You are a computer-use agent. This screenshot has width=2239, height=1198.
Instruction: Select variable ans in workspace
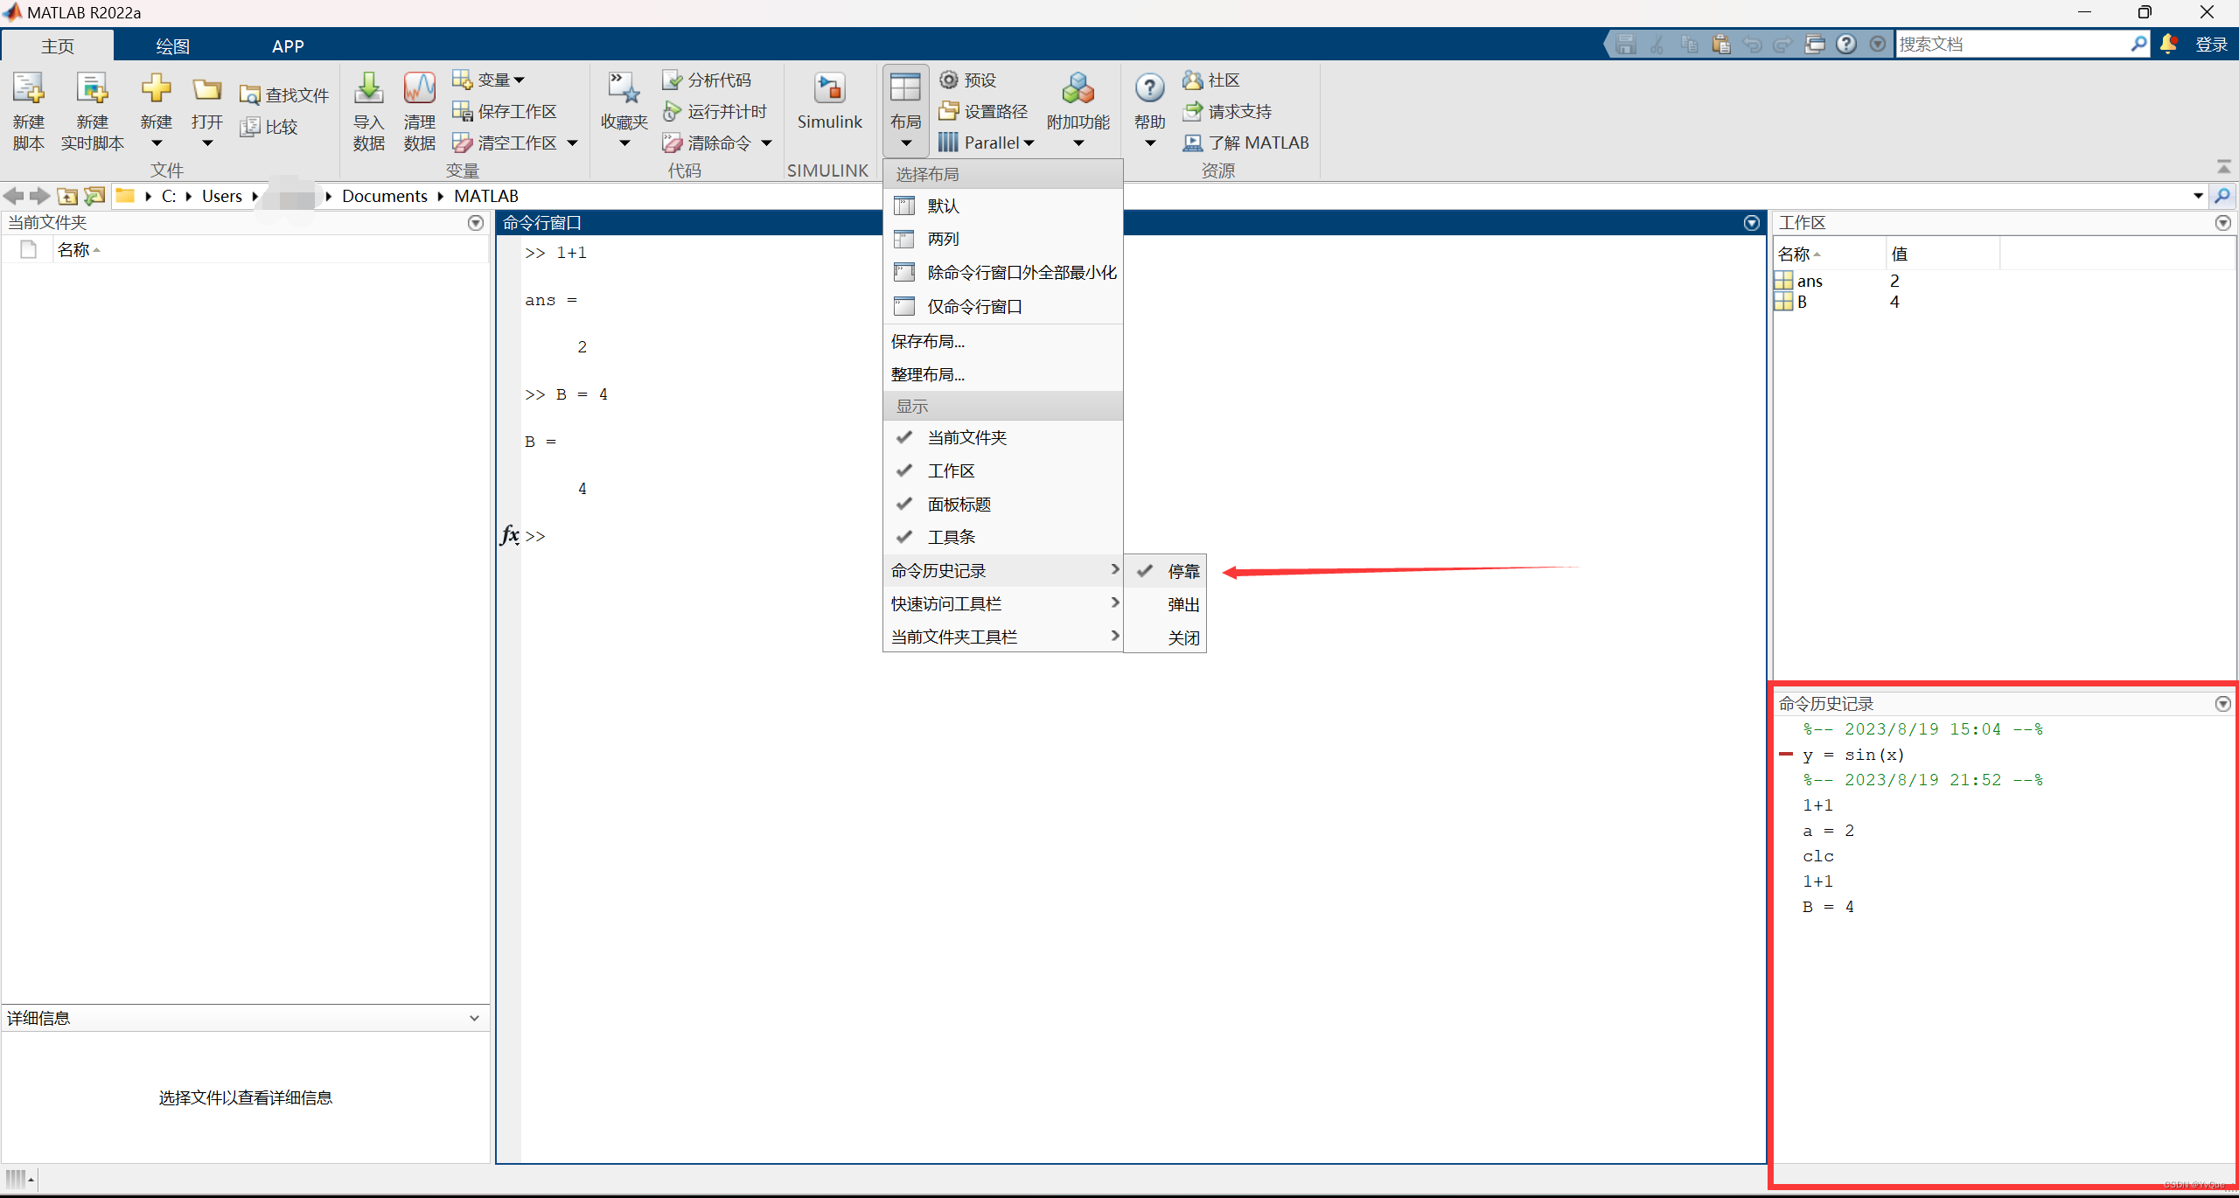tap(1810, 281)
